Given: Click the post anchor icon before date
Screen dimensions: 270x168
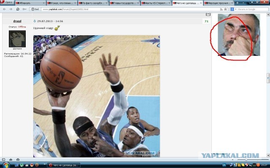Looking at the screenshot, I should coord(35,21).
